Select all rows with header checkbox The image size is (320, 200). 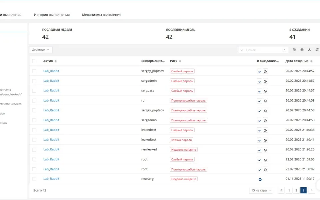click(x=34, y=61)
